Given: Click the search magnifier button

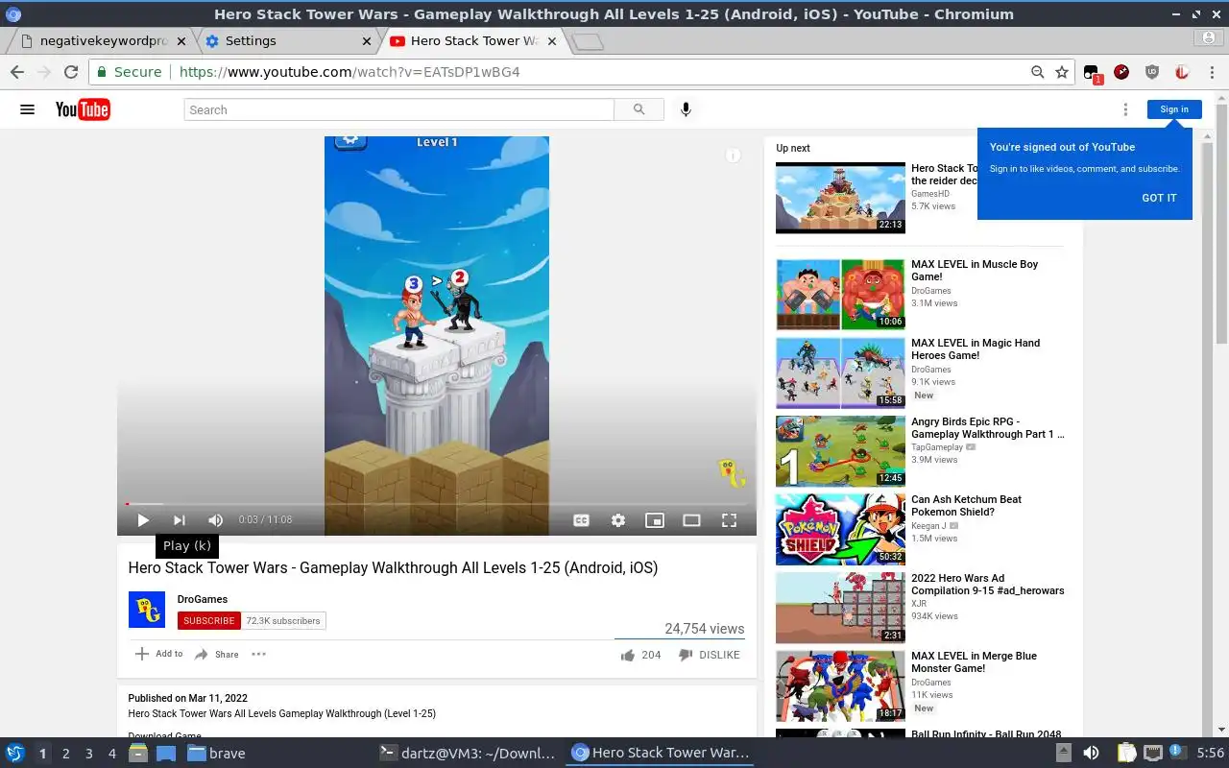Looking at the screenshot, I should [x=639, y=109].
